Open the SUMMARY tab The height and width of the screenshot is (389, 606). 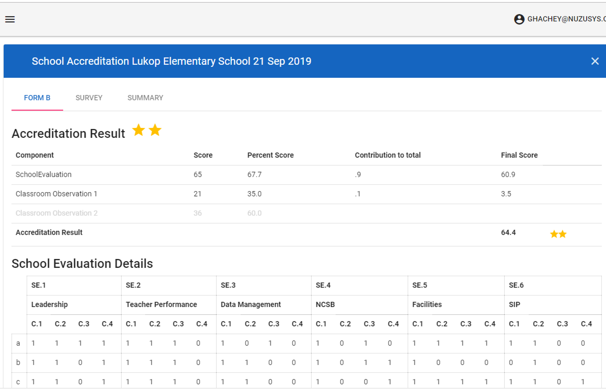pyautogui.click(x=145, y=98)
